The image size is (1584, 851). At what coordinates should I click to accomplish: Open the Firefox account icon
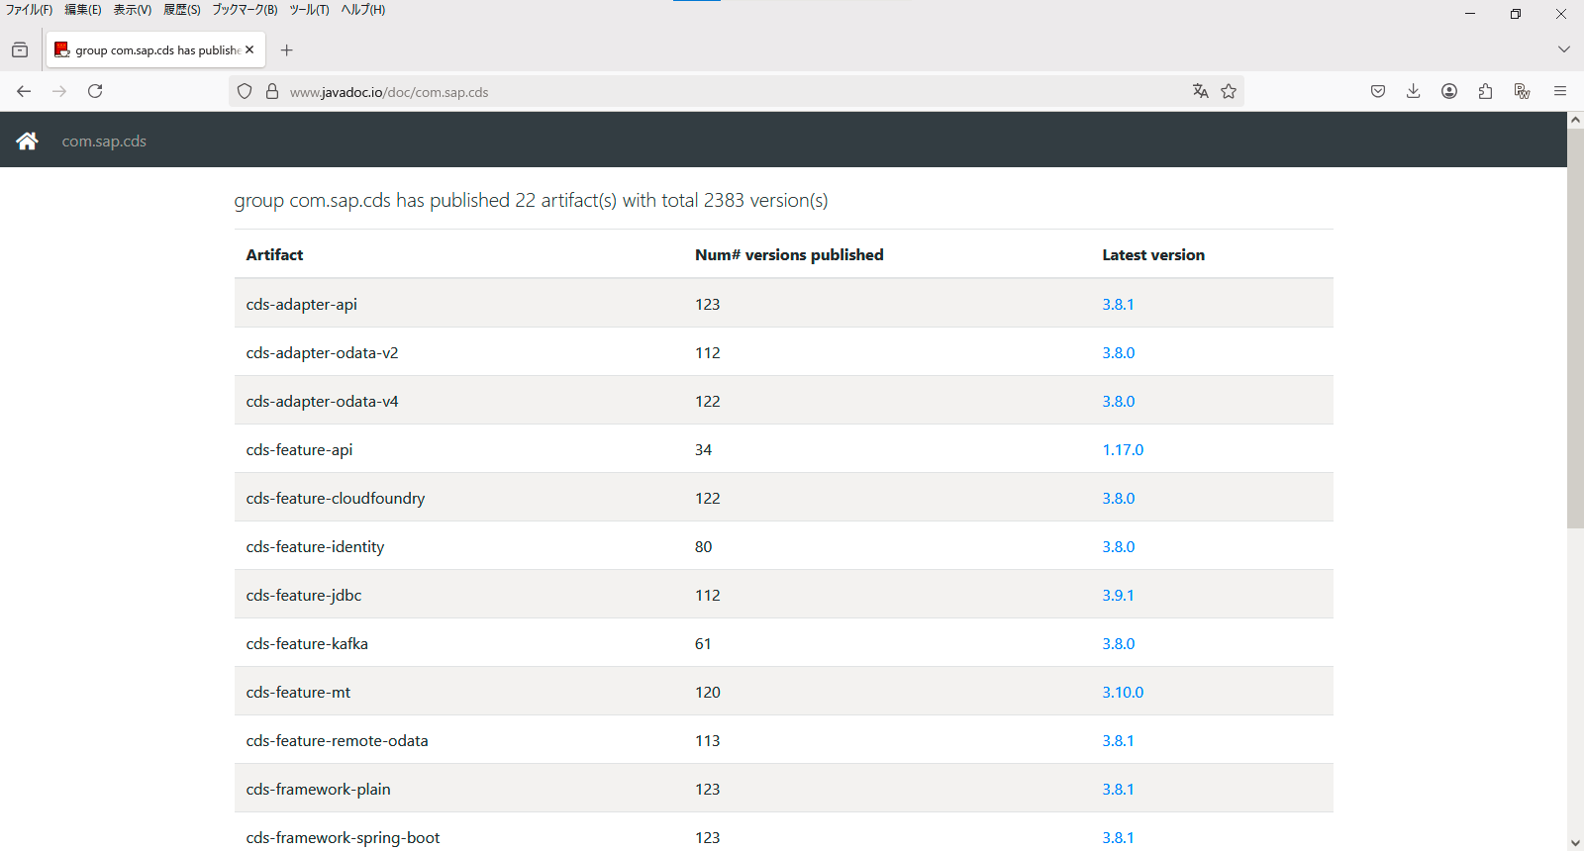1449,91
